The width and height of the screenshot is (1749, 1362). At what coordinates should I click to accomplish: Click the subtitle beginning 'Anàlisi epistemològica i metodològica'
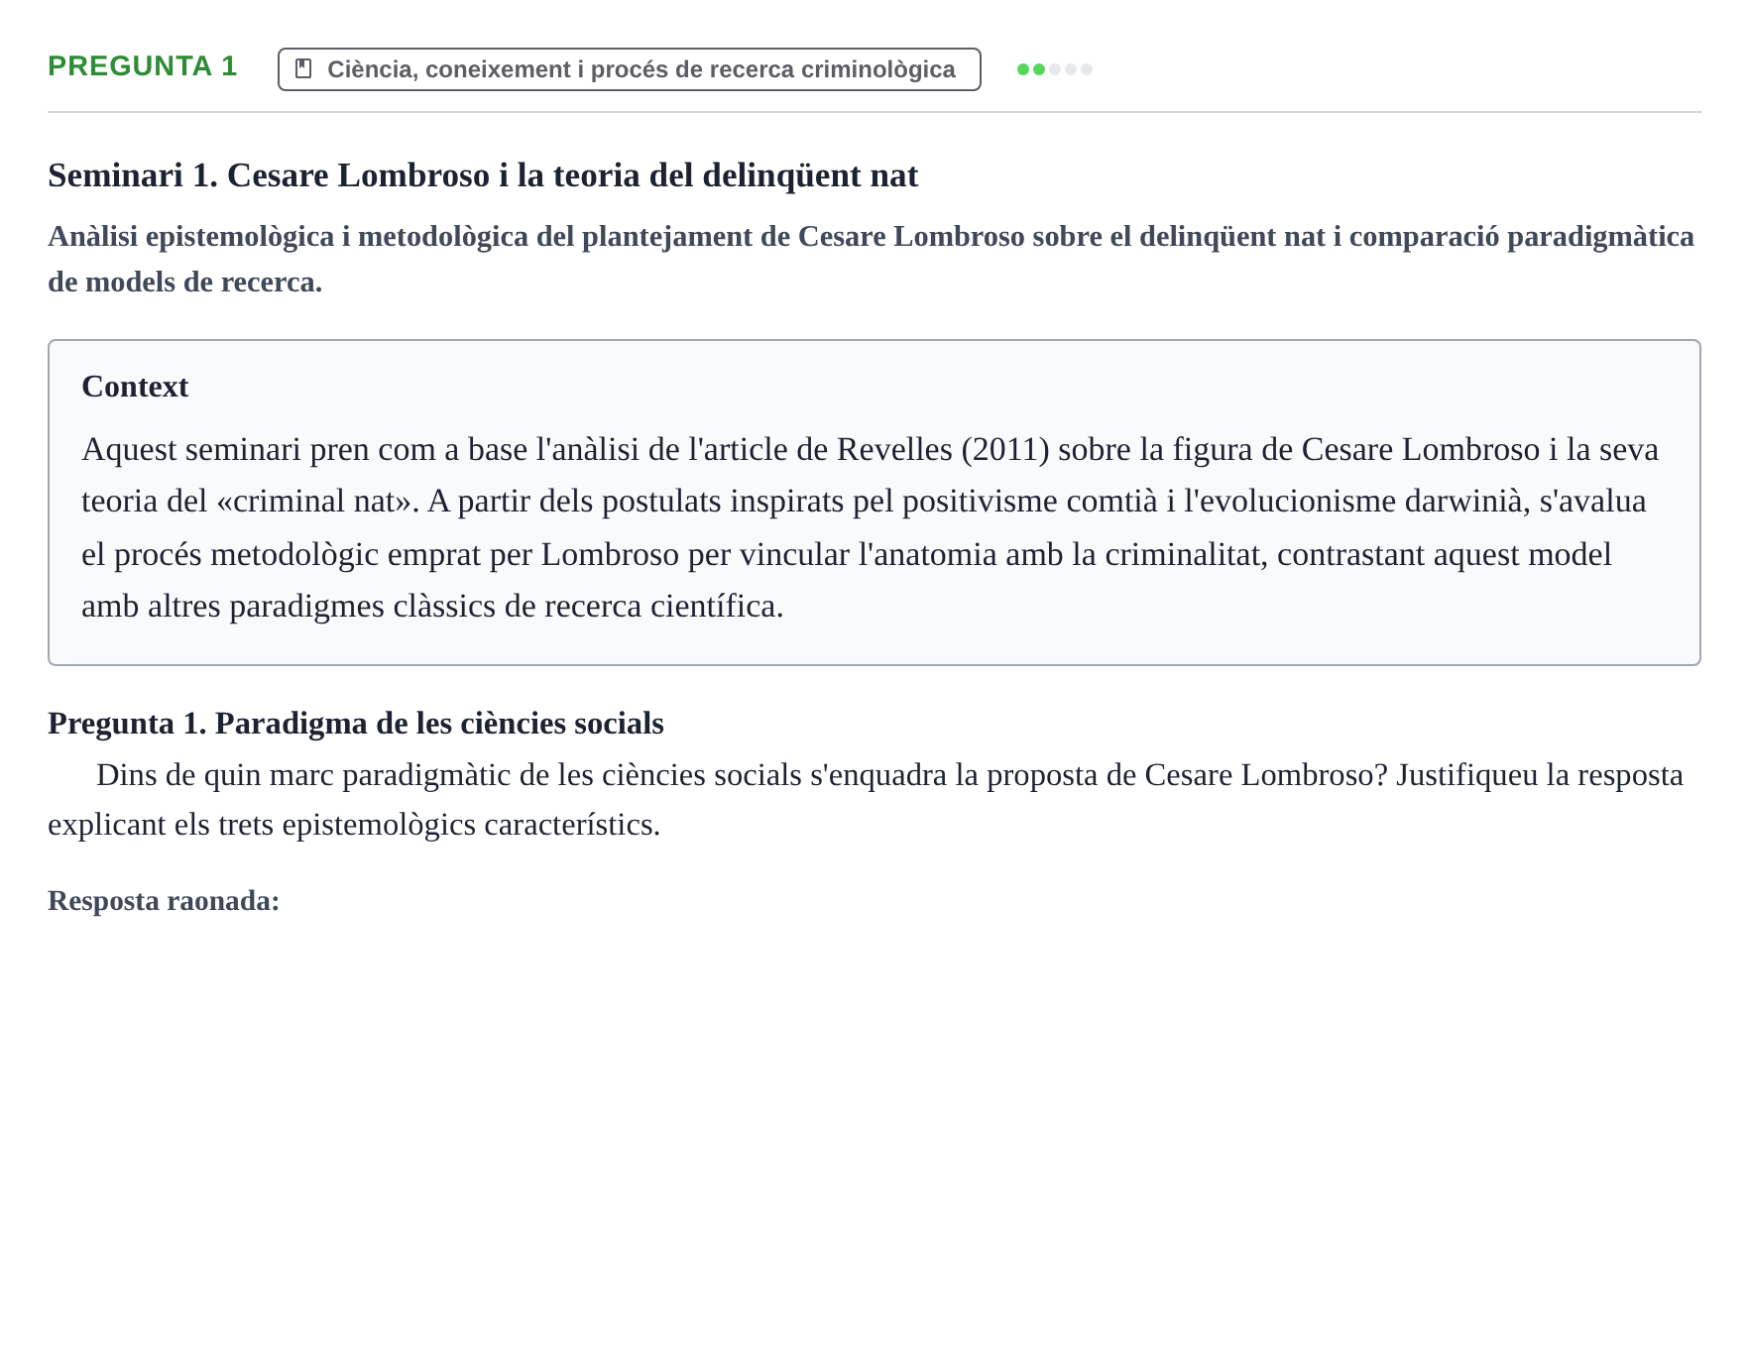click(x=872, y=259)
